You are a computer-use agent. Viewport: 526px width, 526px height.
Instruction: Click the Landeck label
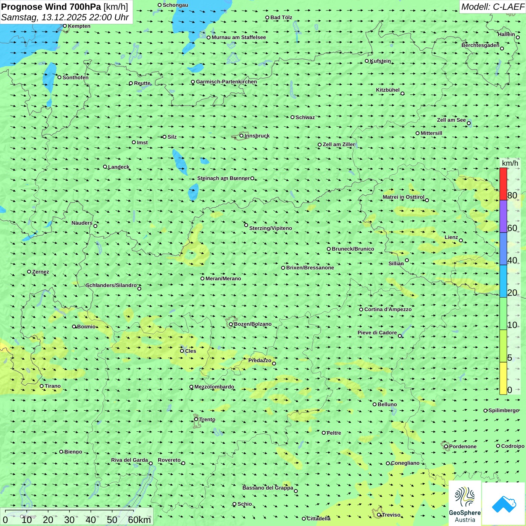pyautogui.click(x=119, y=167)
